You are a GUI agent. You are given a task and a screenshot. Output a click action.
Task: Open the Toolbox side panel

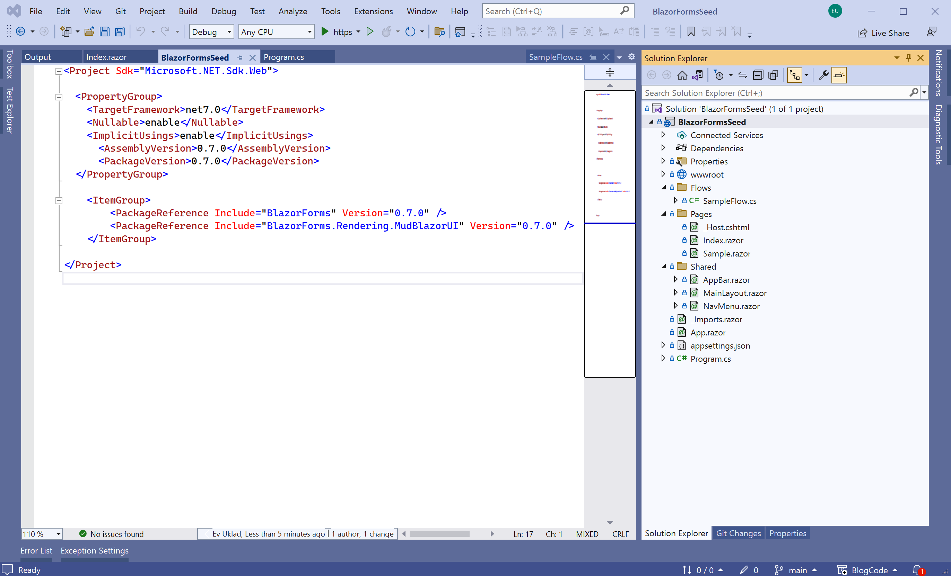pos(10,64)
